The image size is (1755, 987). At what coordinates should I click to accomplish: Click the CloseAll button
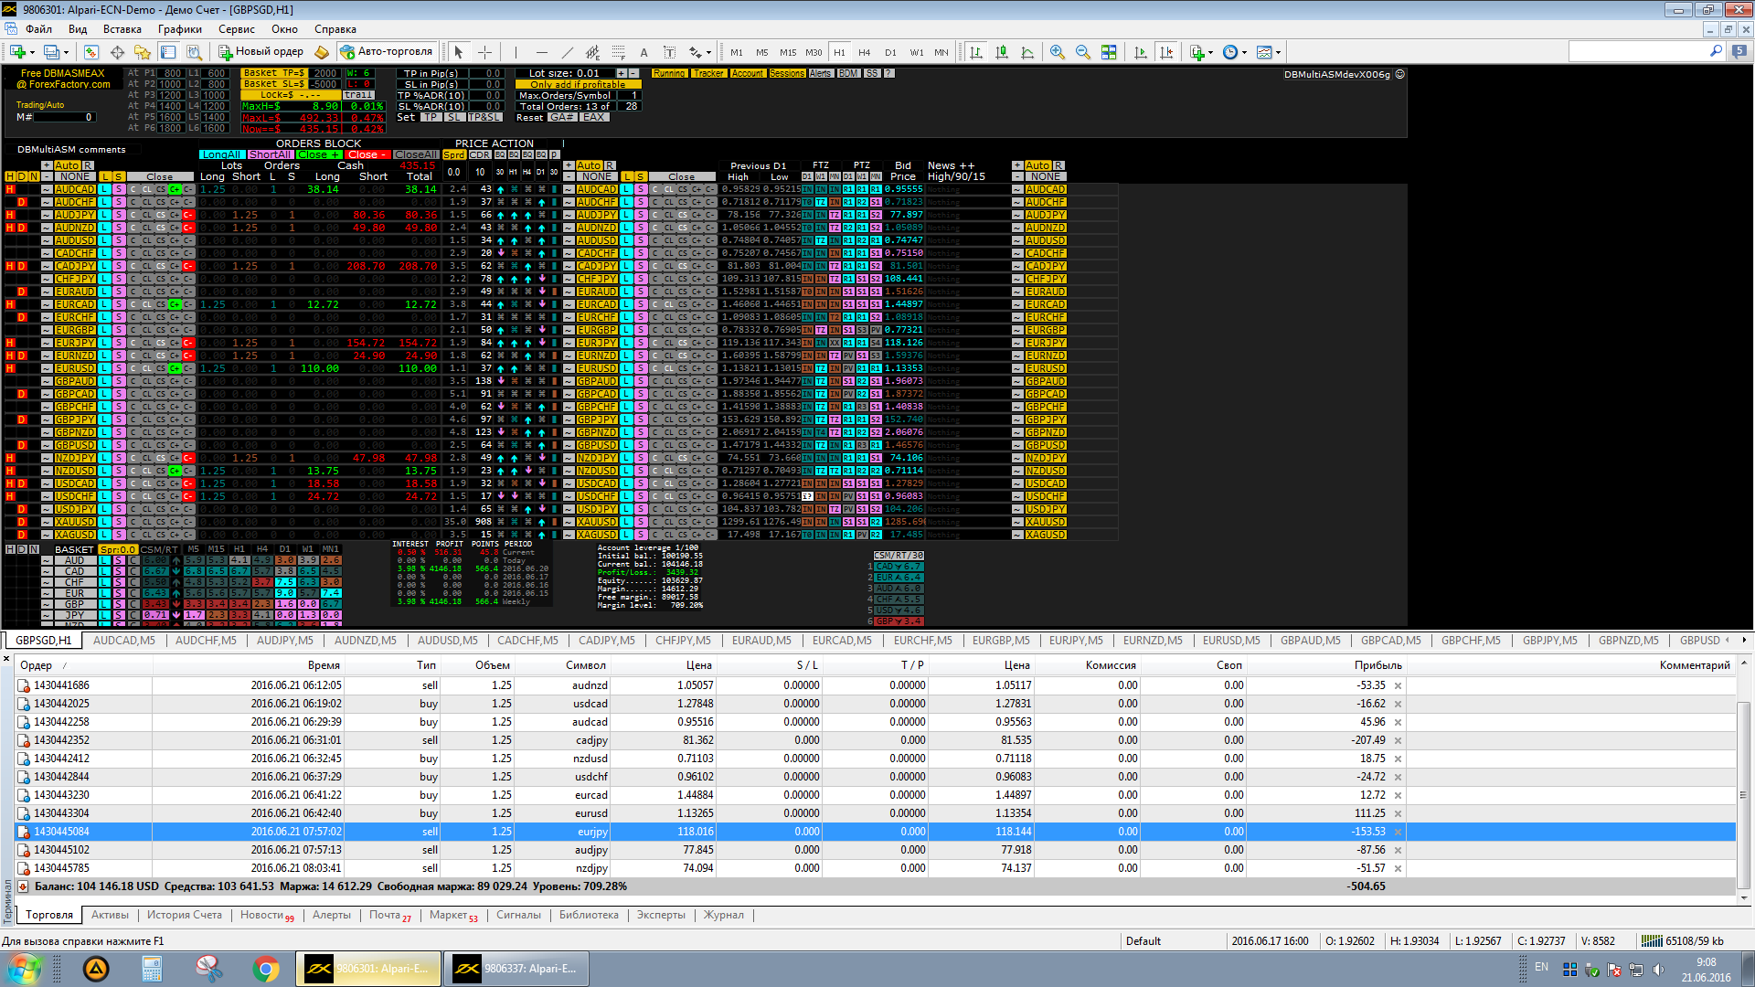(x=416, y=154)
